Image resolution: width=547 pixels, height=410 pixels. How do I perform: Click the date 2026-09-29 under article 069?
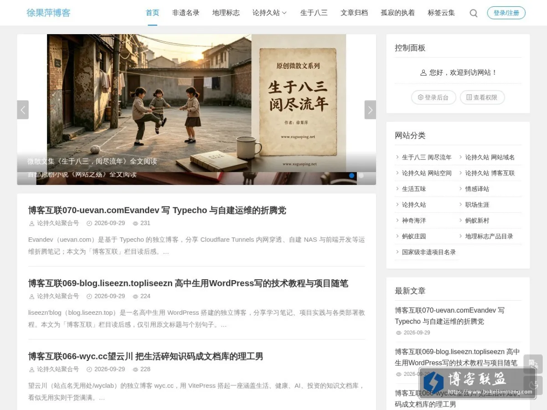click(x=109, y=296)
